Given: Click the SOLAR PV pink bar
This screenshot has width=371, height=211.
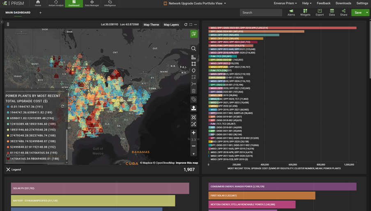Looking at the screenshot, I should [x=100, y=188].
